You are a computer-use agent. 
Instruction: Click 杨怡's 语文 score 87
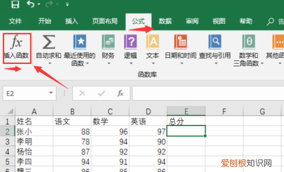click(72, 152)
